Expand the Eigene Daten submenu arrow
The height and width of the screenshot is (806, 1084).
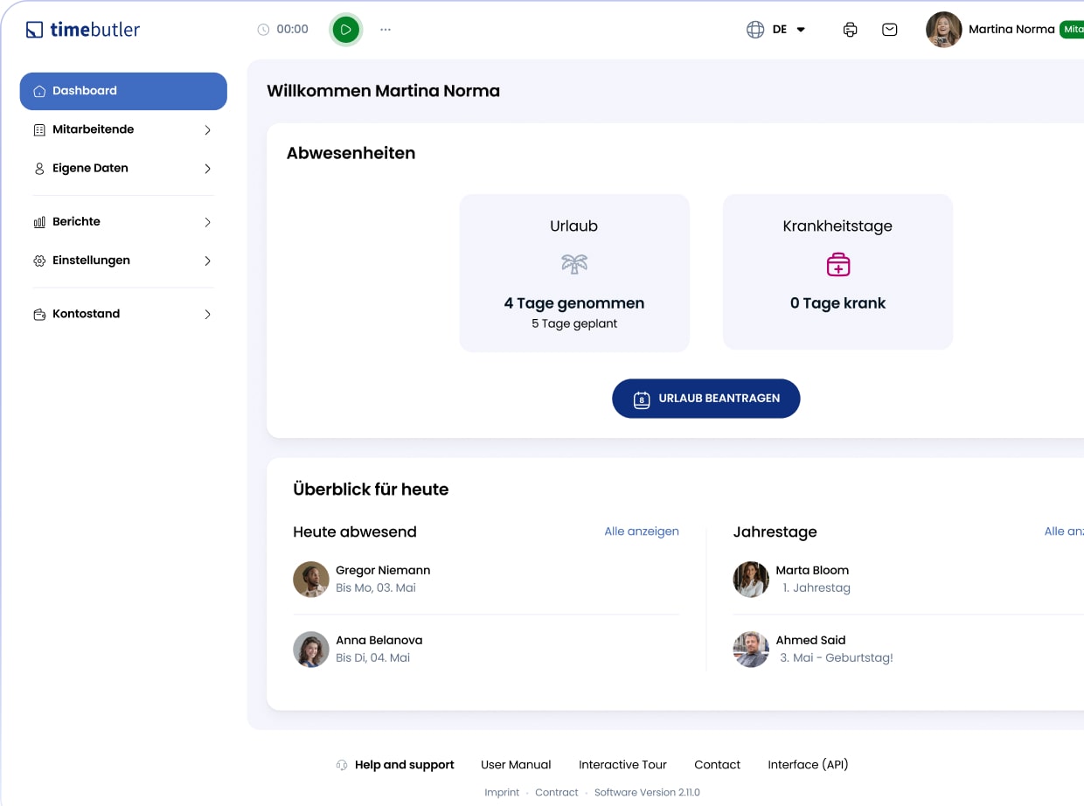pos(207,169)
